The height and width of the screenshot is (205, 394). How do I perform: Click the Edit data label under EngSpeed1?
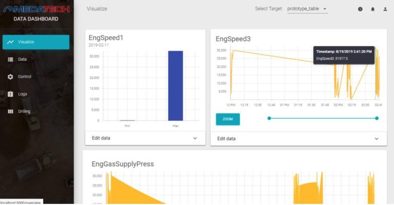tap(101, 138)
